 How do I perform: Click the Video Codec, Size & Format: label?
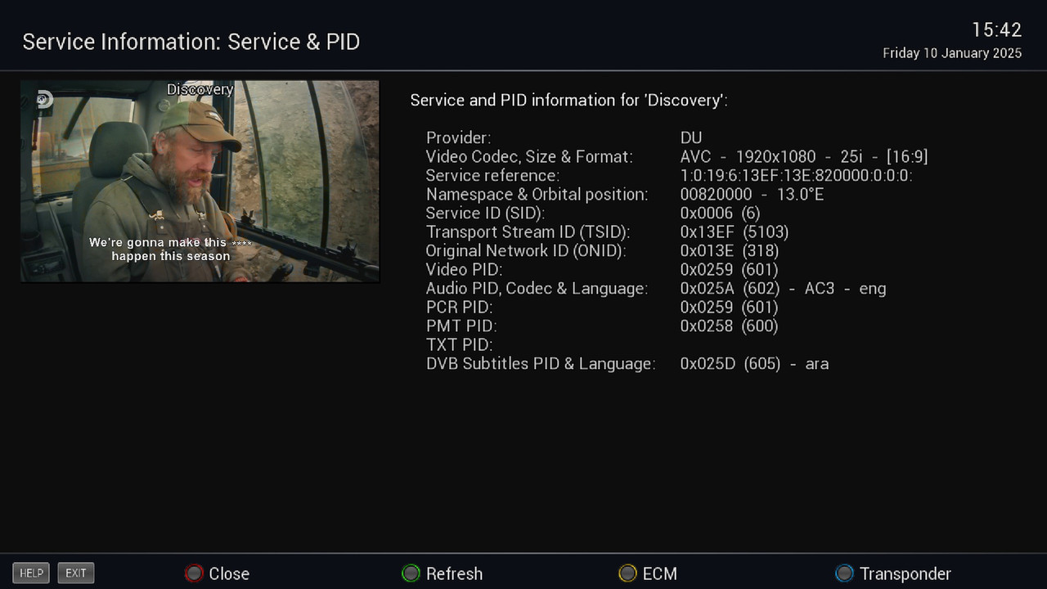529,156
